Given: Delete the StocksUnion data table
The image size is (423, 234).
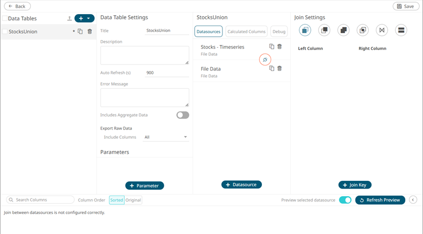Looking at the screenshot, I should click(89, 31).
